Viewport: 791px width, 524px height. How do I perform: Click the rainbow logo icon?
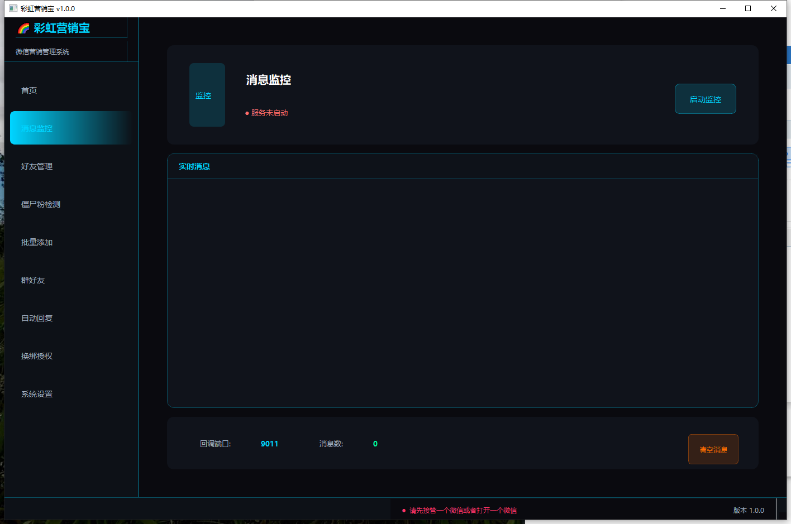(23, 28)
